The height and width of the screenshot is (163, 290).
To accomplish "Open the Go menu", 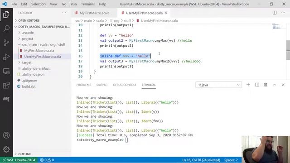I will point(64,4).
